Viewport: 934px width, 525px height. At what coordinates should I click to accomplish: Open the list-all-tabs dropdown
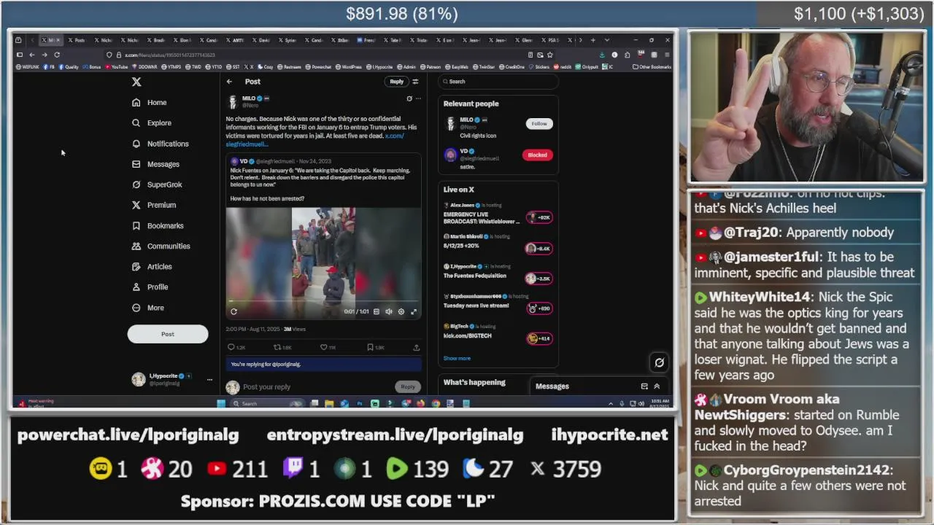click(608, 40)
